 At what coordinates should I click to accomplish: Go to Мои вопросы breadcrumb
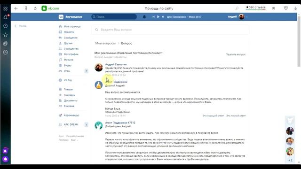click(x=105, y=43)
